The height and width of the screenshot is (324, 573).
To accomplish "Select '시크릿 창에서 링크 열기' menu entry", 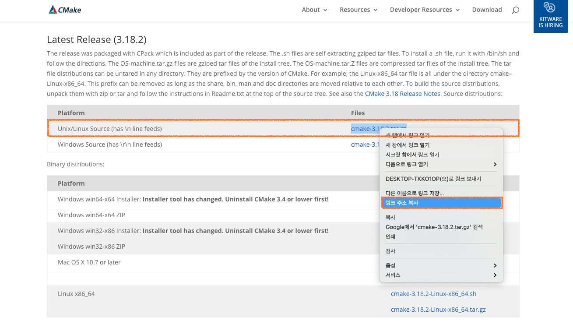I will point(441,155).
